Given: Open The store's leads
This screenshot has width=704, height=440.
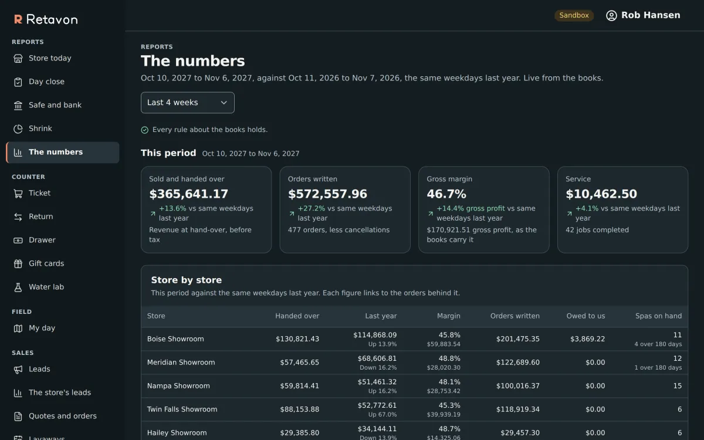Looking at the screenshot, I should (x=63, y=392).
